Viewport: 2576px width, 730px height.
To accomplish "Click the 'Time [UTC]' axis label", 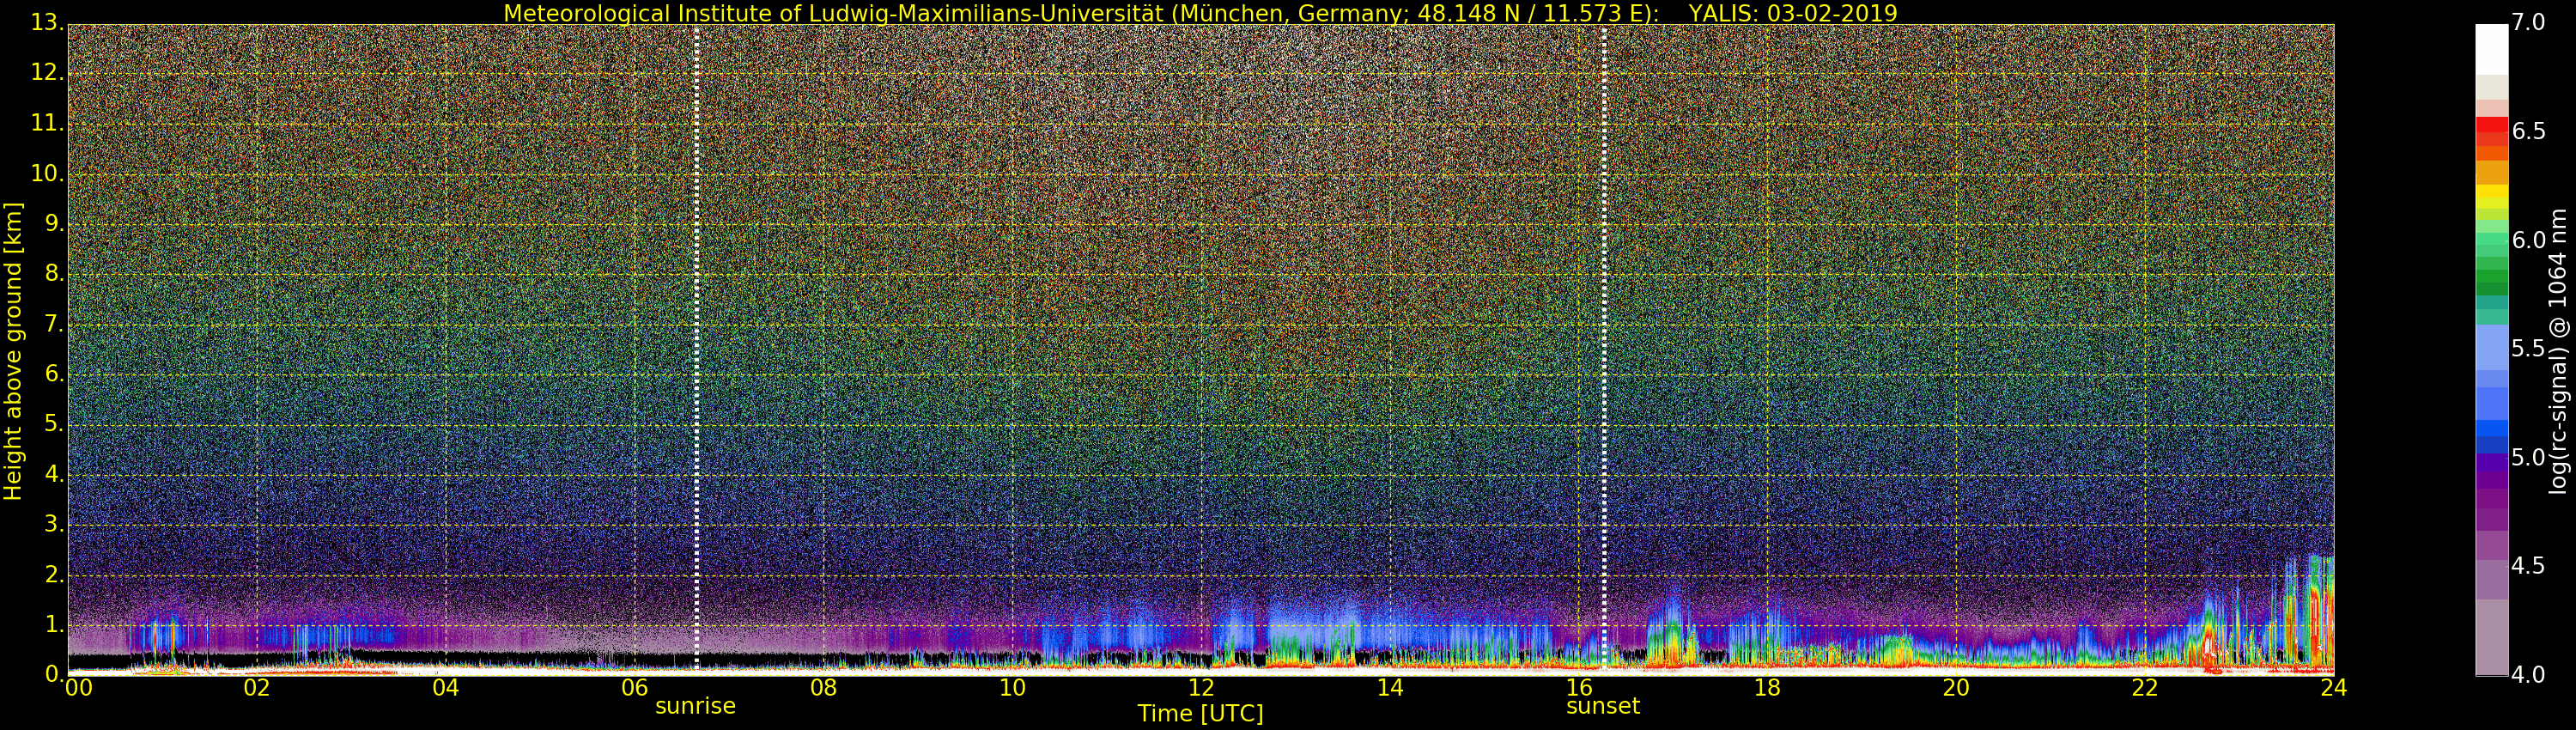I will [x=1200, y=714].
